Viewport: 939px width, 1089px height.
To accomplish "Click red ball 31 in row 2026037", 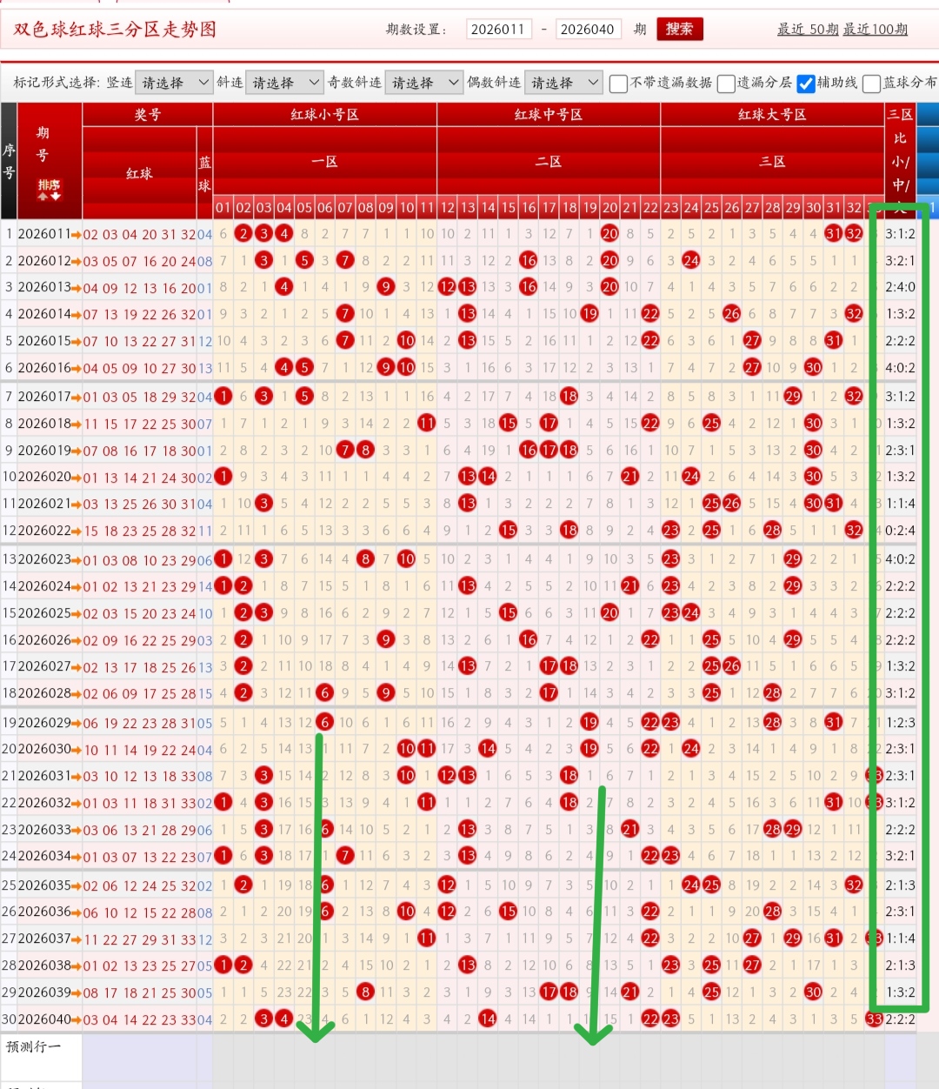I will (834, 939).
